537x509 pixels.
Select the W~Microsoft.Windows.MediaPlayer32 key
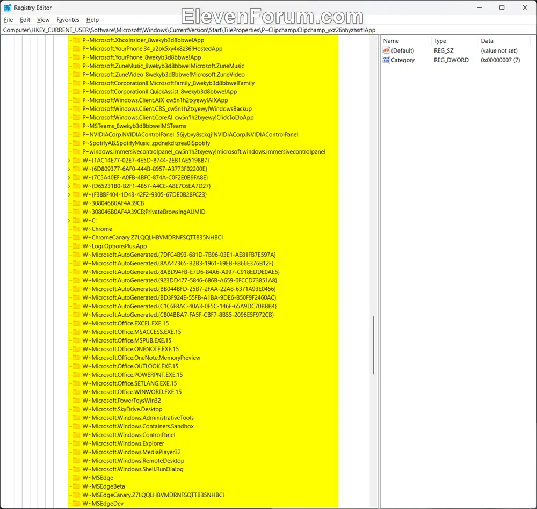click(x=132, y=452)
